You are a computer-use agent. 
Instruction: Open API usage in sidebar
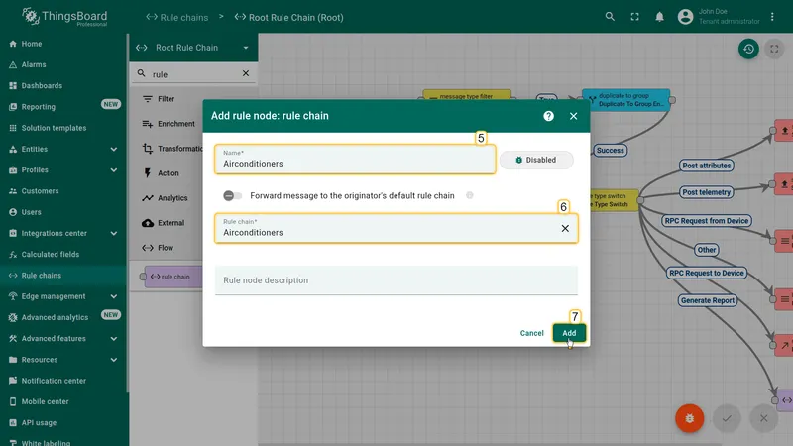pos(63,423)
